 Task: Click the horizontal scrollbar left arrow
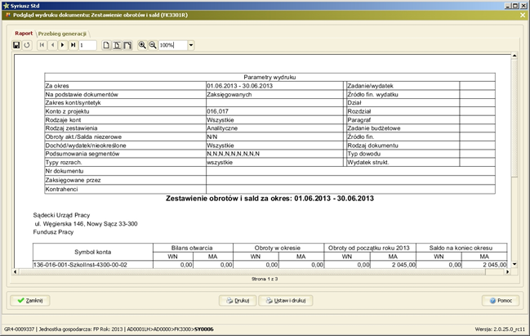pos(16,271)
